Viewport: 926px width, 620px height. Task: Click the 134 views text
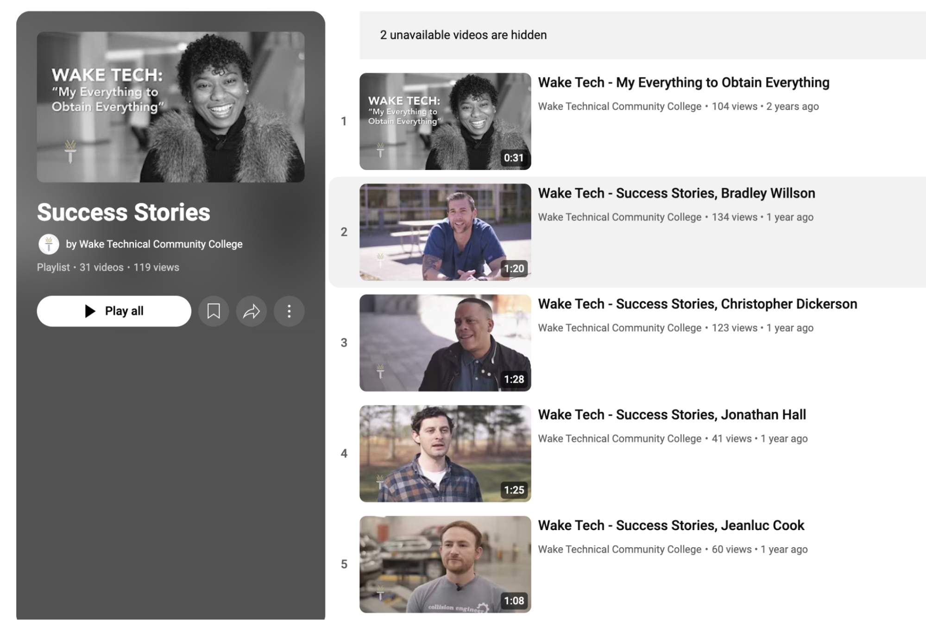(734, 217)
